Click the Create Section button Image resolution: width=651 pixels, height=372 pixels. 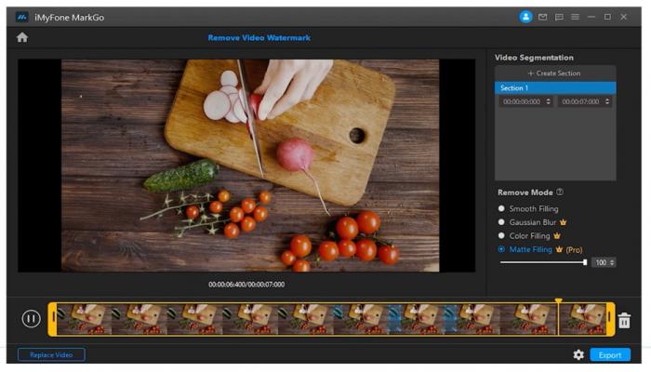coord(554,73)
